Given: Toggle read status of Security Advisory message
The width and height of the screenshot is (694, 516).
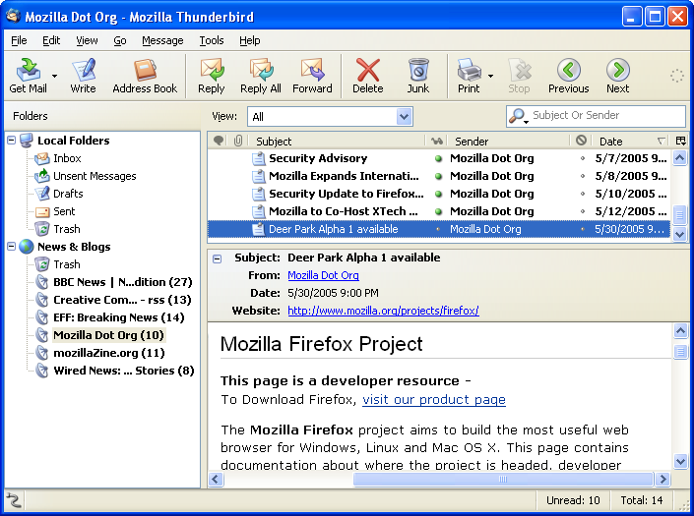Looking at the screenshot, I should point(438,158).
